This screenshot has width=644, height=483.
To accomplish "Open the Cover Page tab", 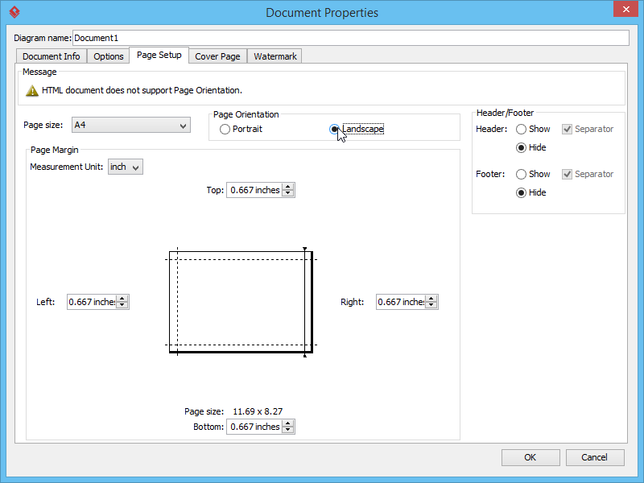I will 217,56.
